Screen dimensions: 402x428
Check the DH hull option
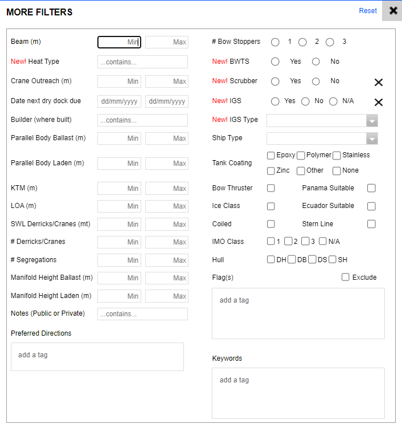coord(271,260)
